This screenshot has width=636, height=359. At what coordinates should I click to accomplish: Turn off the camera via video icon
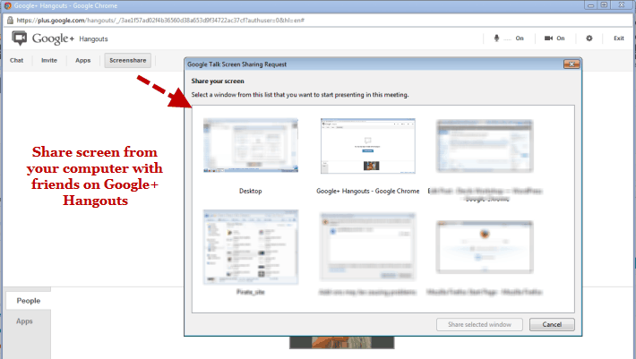click(548, 38)
